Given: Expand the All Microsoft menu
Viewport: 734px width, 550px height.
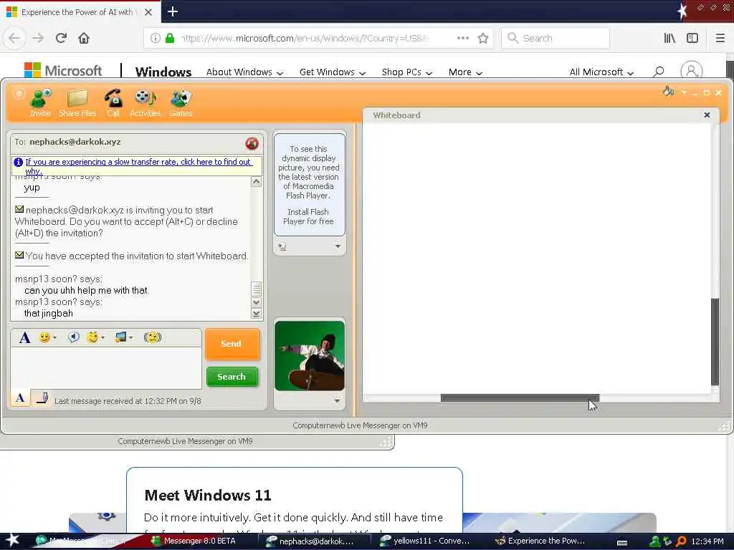Looking at the screenshot, I should (x=601, y=72).
